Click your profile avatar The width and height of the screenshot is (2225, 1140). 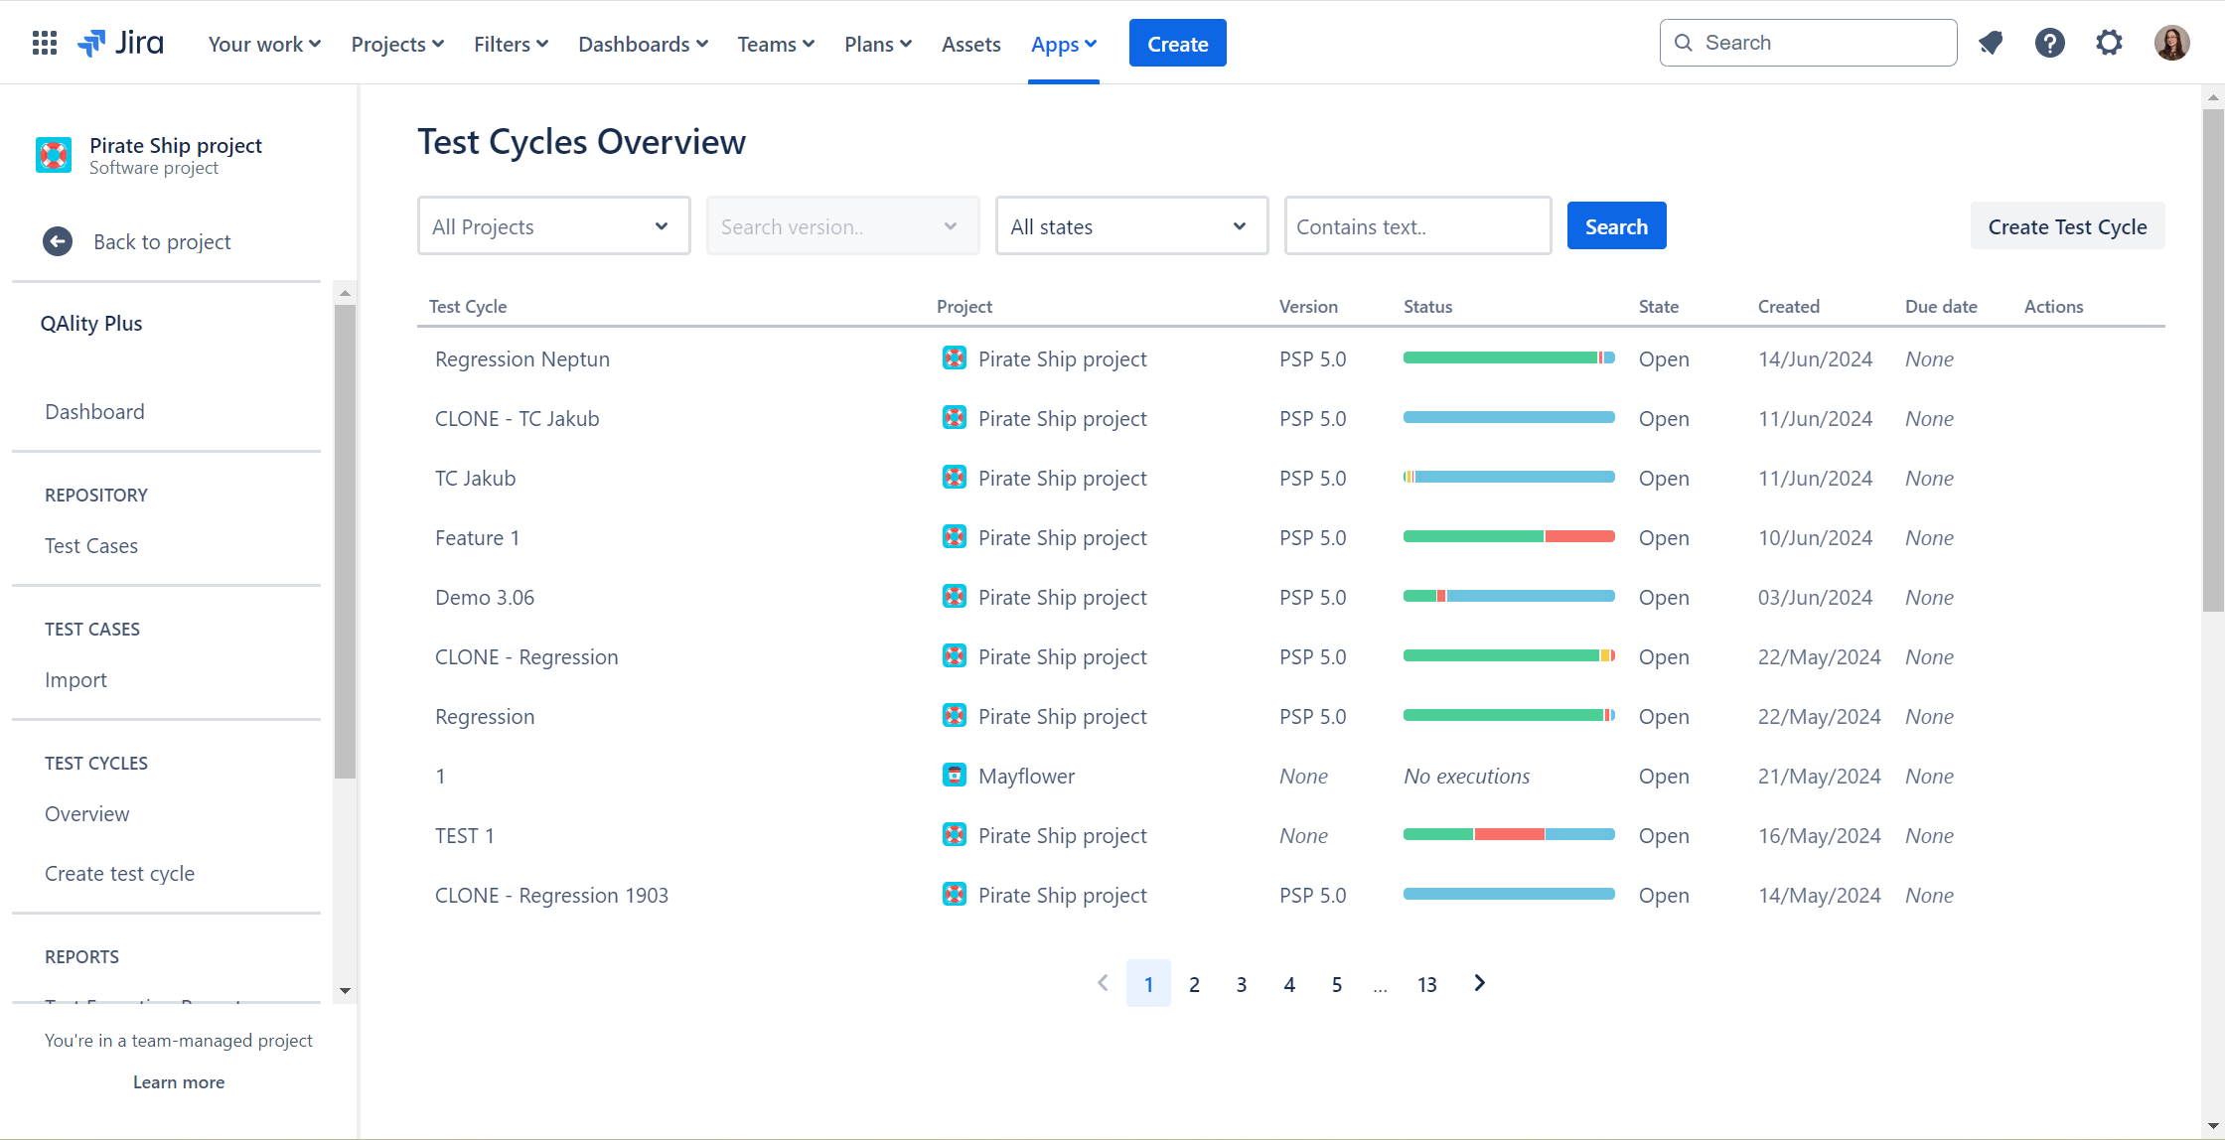2171,42
